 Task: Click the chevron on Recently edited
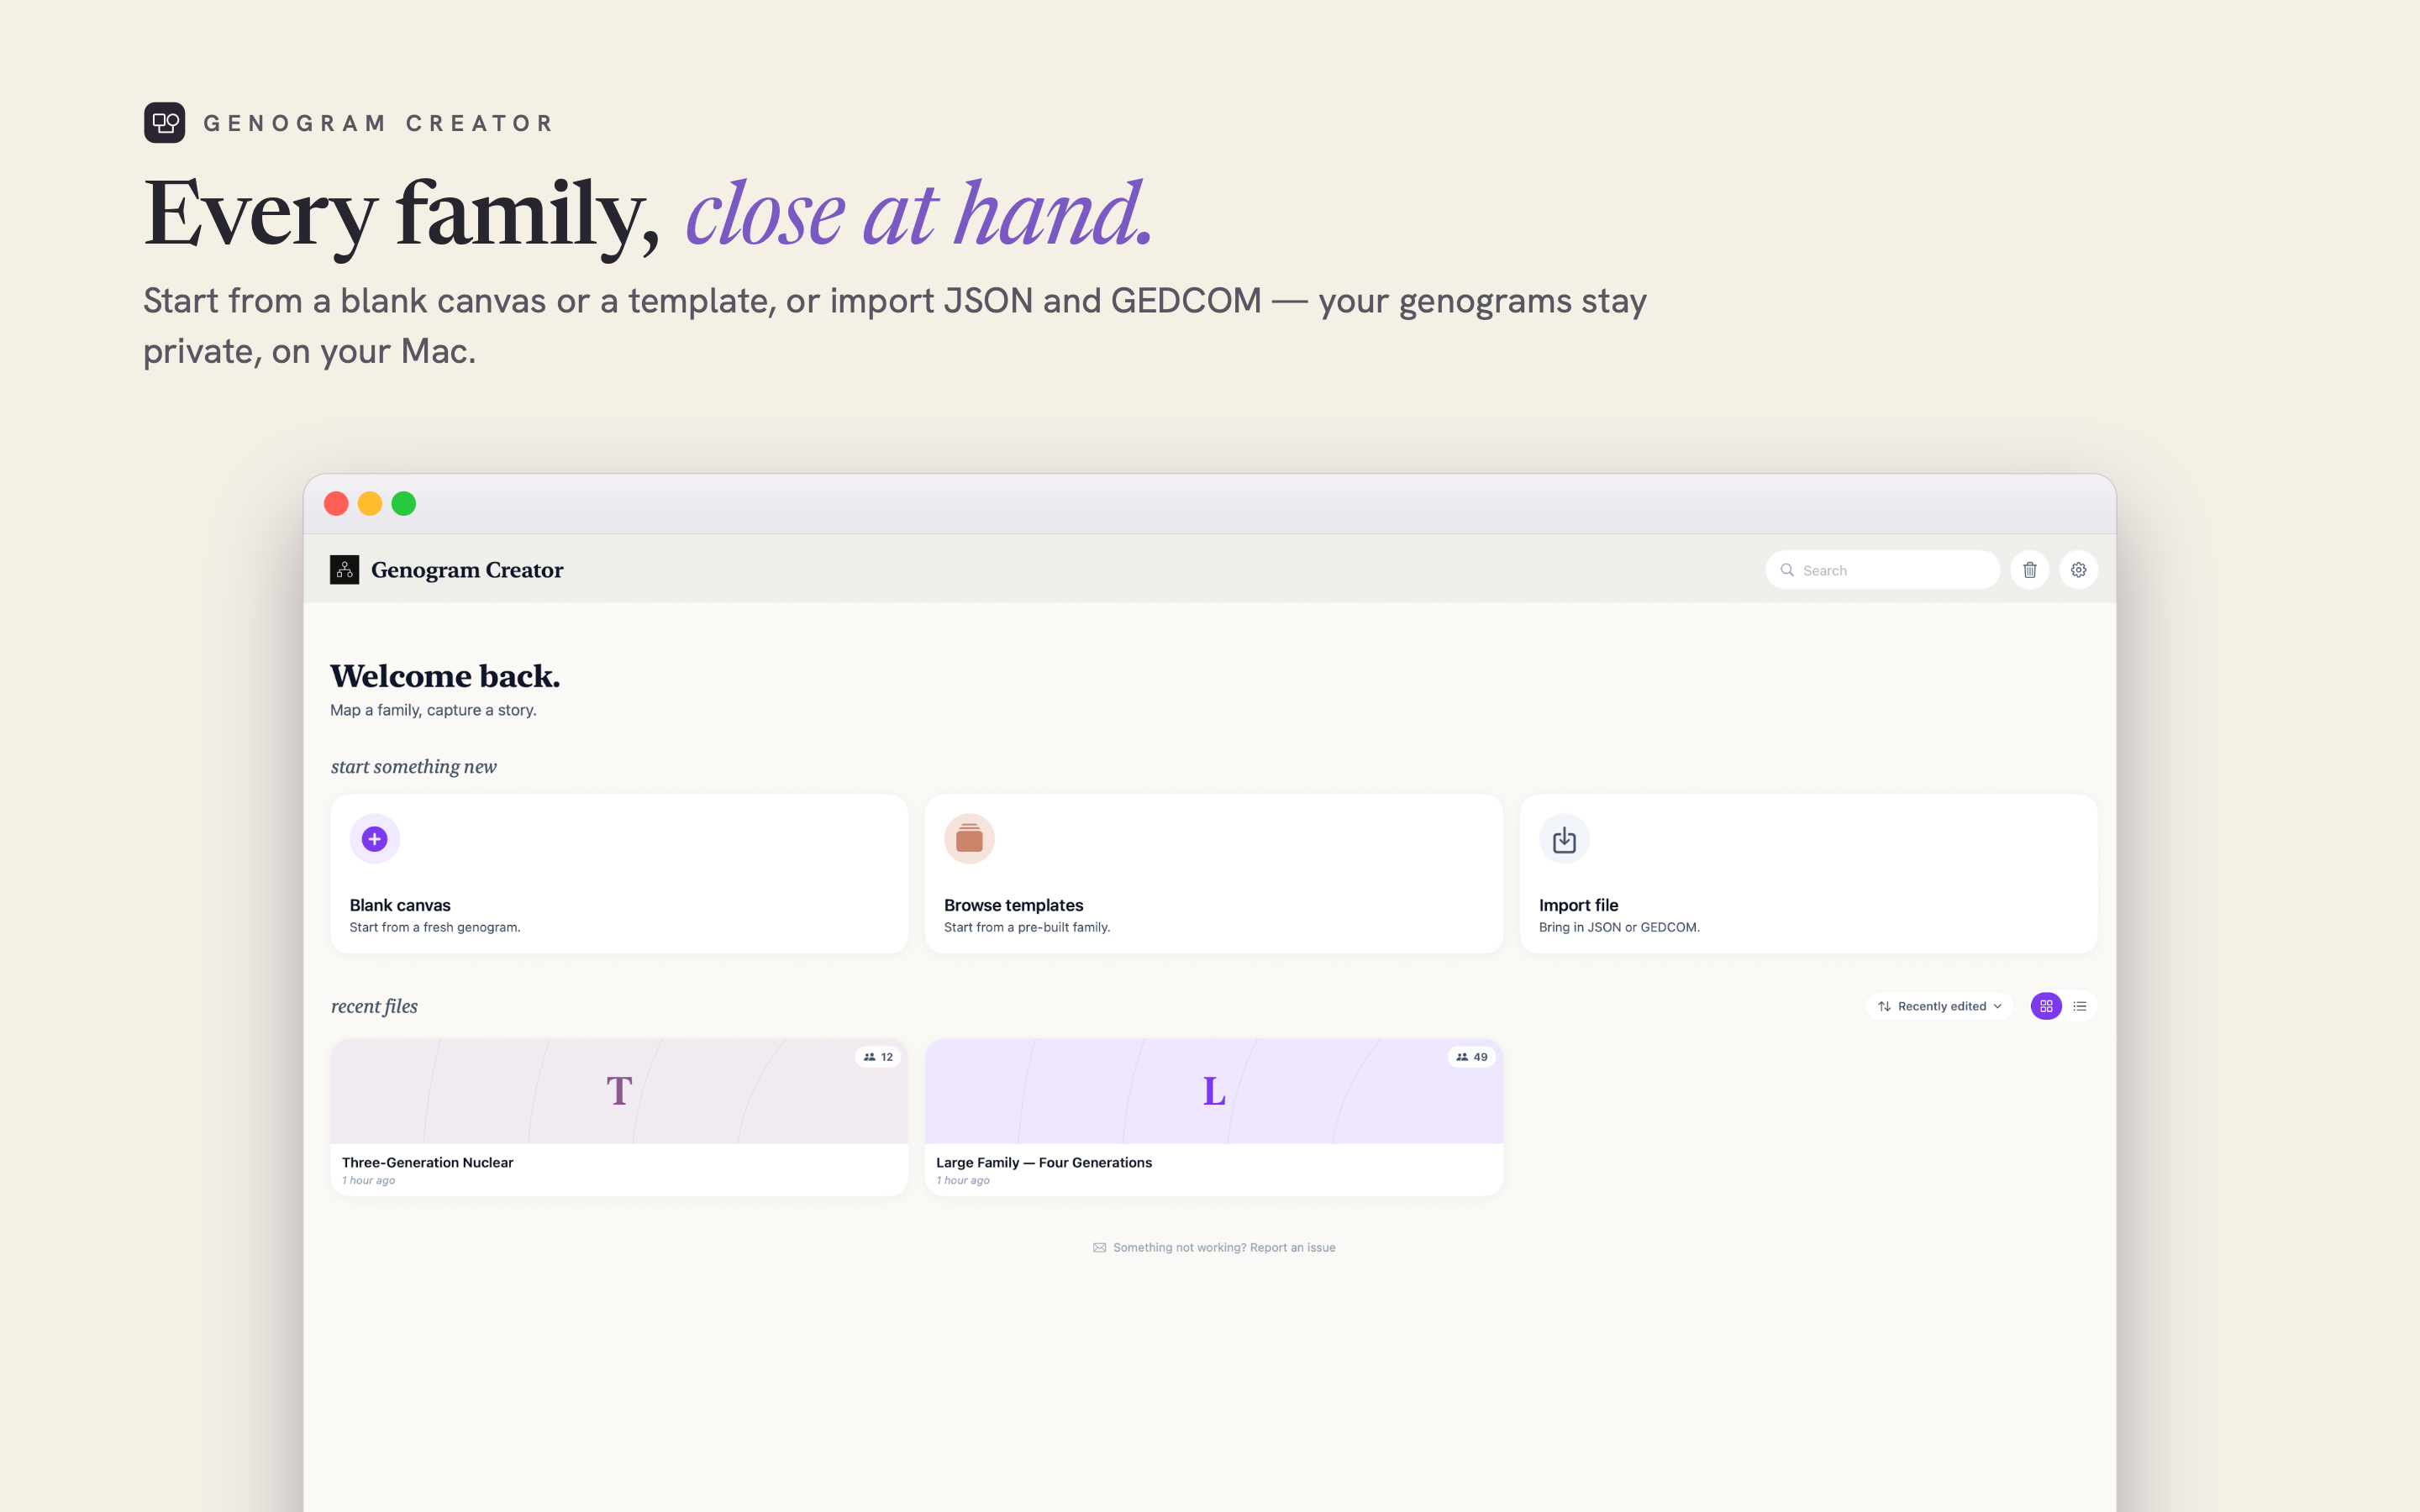[1998, 1006]
